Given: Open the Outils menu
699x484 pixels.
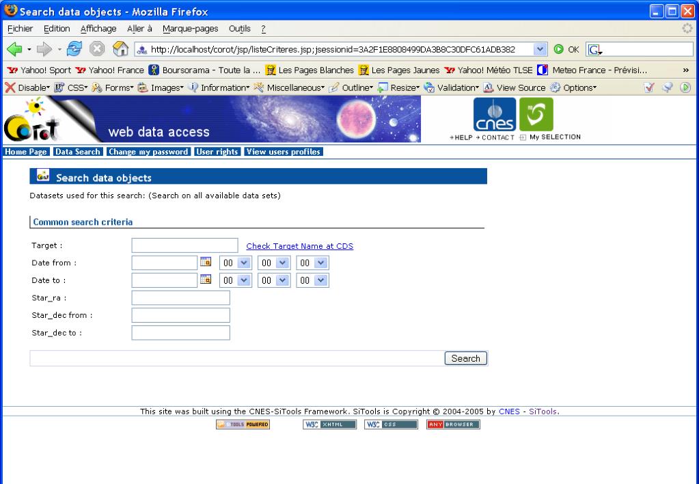Looking at the screenshot, I should (x=239, y=29).
